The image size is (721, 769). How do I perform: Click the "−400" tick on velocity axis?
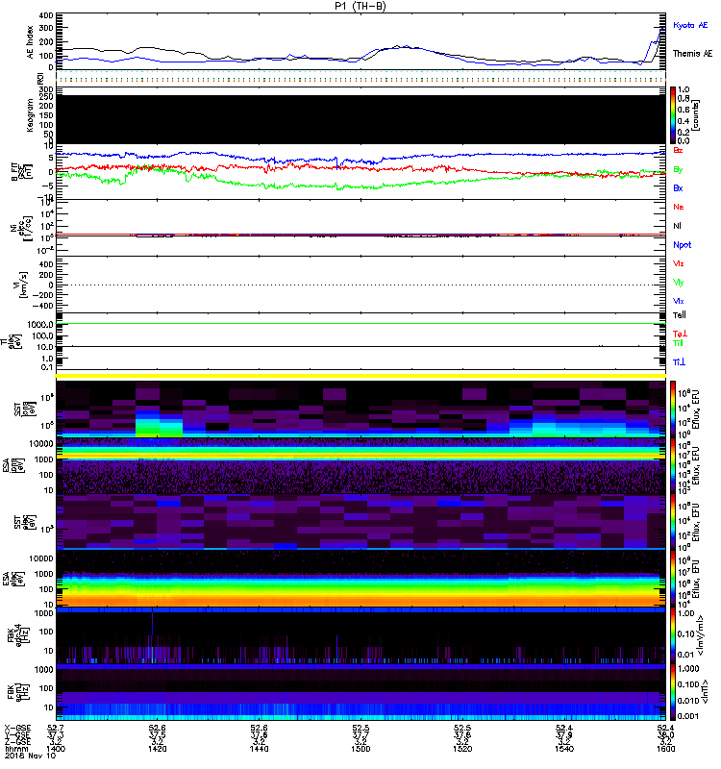click(42, 306)
